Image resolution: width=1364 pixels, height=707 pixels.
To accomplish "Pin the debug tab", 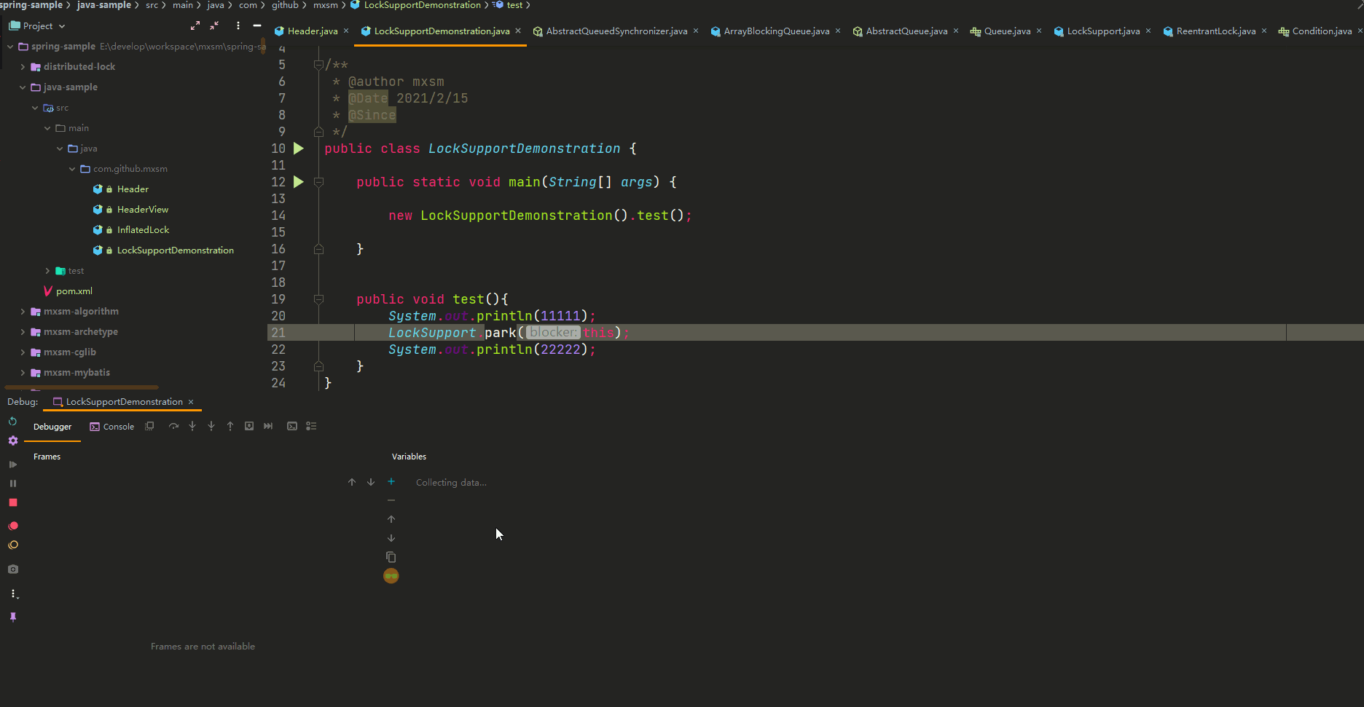I will [x=13, y=617].
